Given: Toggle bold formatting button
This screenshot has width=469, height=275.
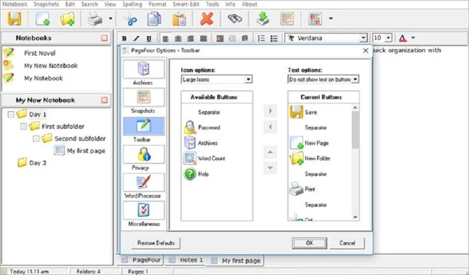Looking at the screenshot, I should (124, 38).
